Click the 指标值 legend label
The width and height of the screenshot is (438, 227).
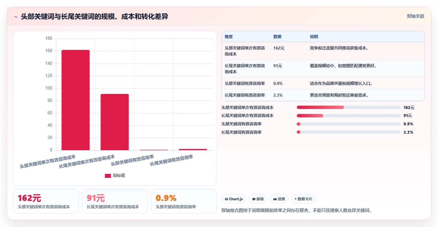coord(119,176)
